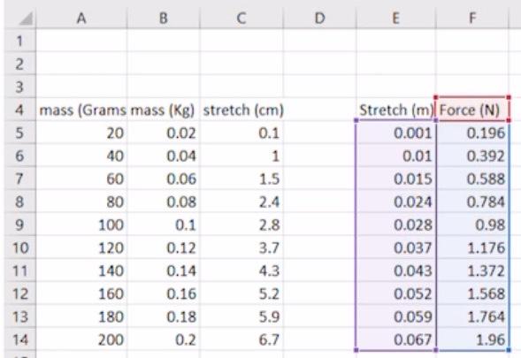Select column D header
521x358 pixels.
319,19
